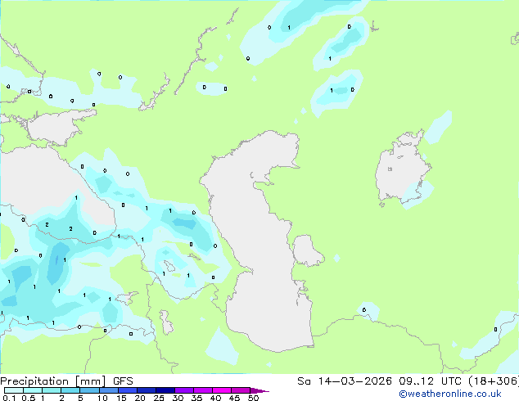Select the 5 to 10 mm legend swatch

[89, 390]
